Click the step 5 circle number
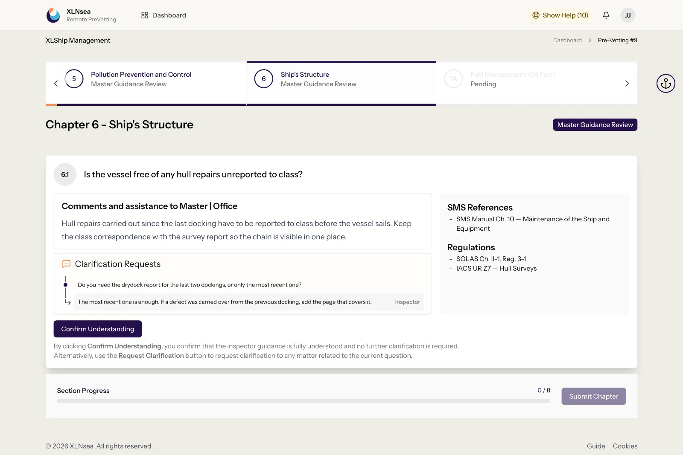Image resolution: width=683 pixels, height=455 pixels. [x=74, y=79]
